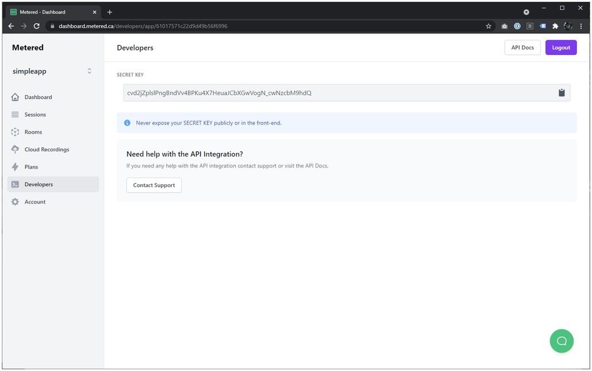The width and height of the screenshot is (592, 371).
Task: Click the Metered logo text
Action: (28, 48)
